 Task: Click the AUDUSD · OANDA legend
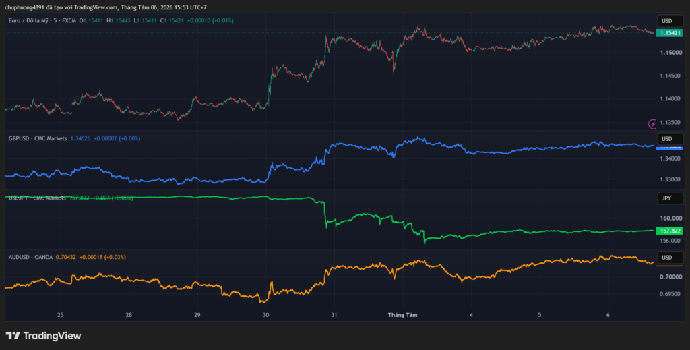click(30, 257)
